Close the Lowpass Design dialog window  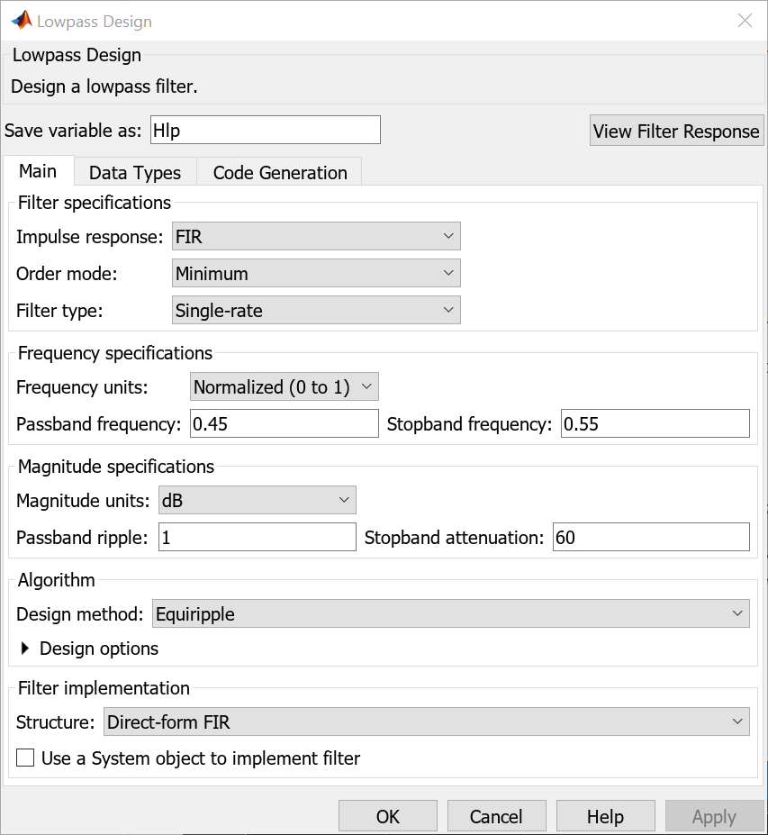tap(745, 21)
